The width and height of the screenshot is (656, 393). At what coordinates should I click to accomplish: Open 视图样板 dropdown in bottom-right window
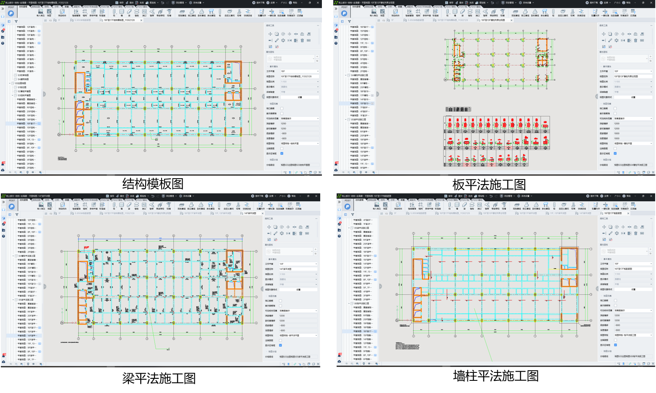click(633, 335)
